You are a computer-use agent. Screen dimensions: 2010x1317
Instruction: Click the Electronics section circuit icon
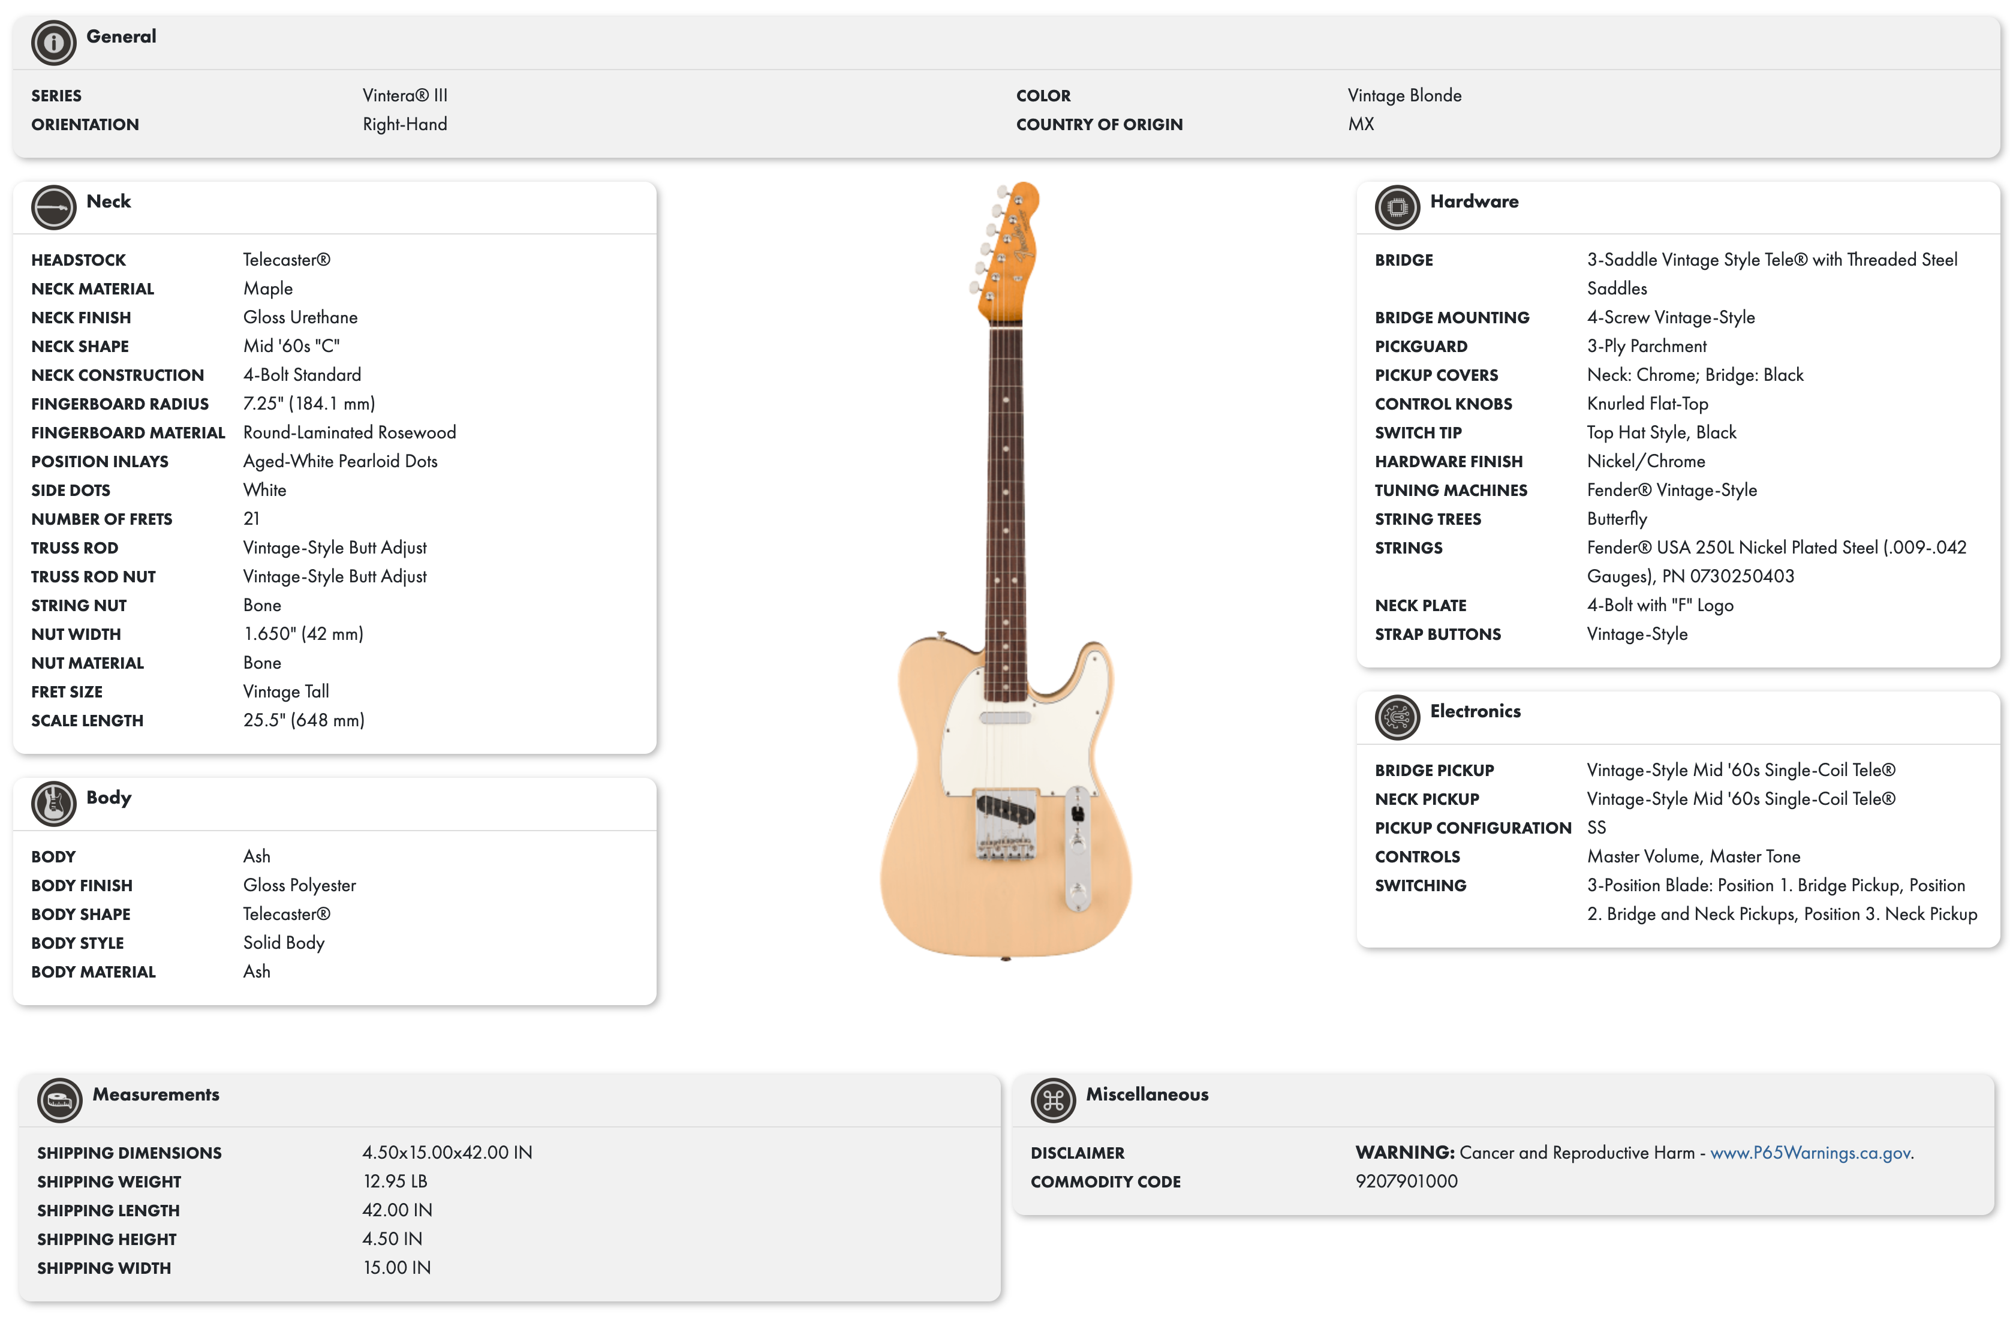[x=1397, y=717]
